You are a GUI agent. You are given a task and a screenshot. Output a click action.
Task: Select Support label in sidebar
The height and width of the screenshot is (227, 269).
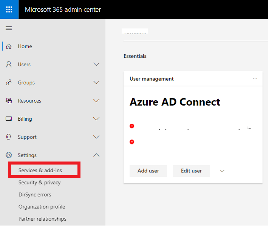[27, 137]
